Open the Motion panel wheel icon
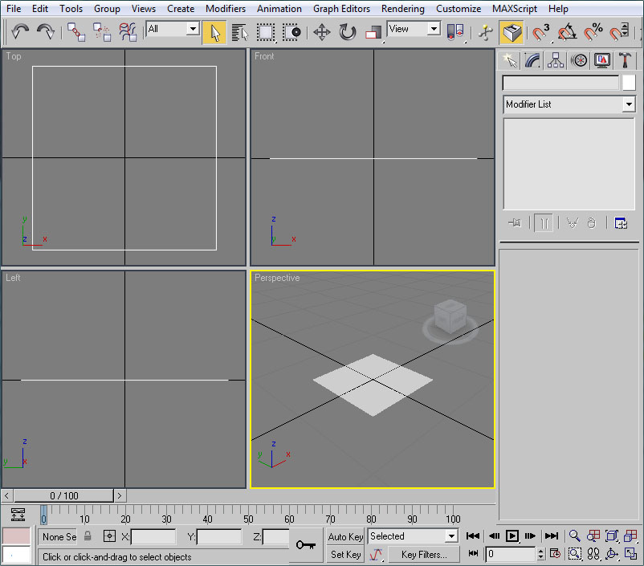The image size is (644, 566). point(579,60)
